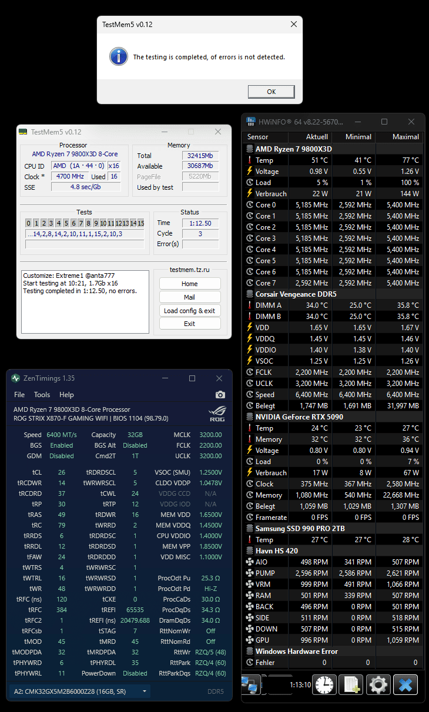Start logging with HWiNFO log file icon
Image resolution: width=429 pixels, height=712 pixels.
click(351, 684)
